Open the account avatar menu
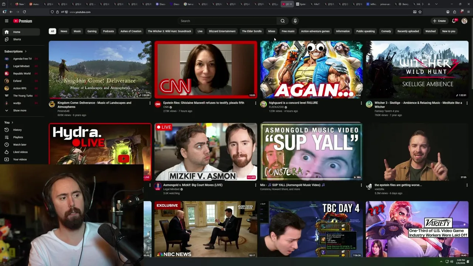The image size is (473, 266). point(465,21)
